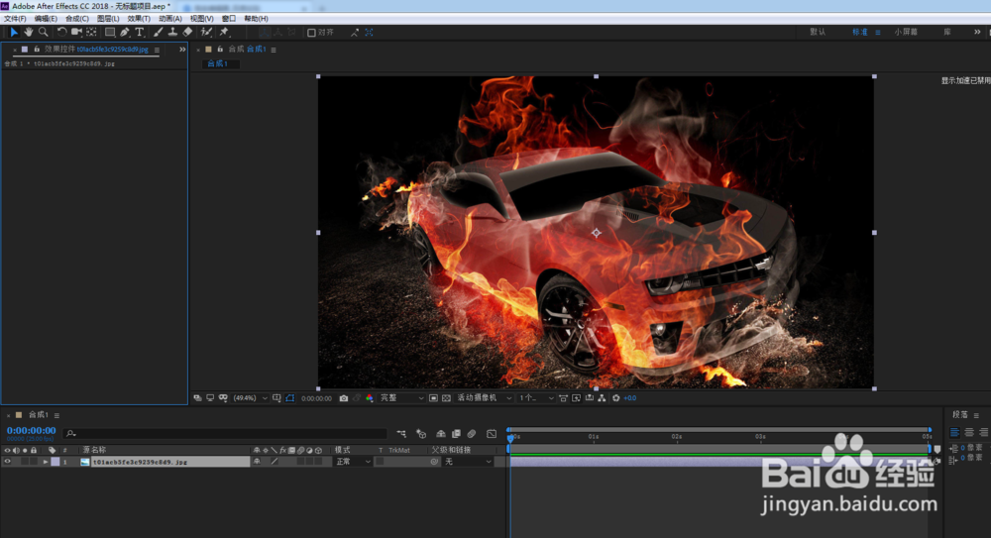Open the 编辑(E) menu

coord(46,19)
